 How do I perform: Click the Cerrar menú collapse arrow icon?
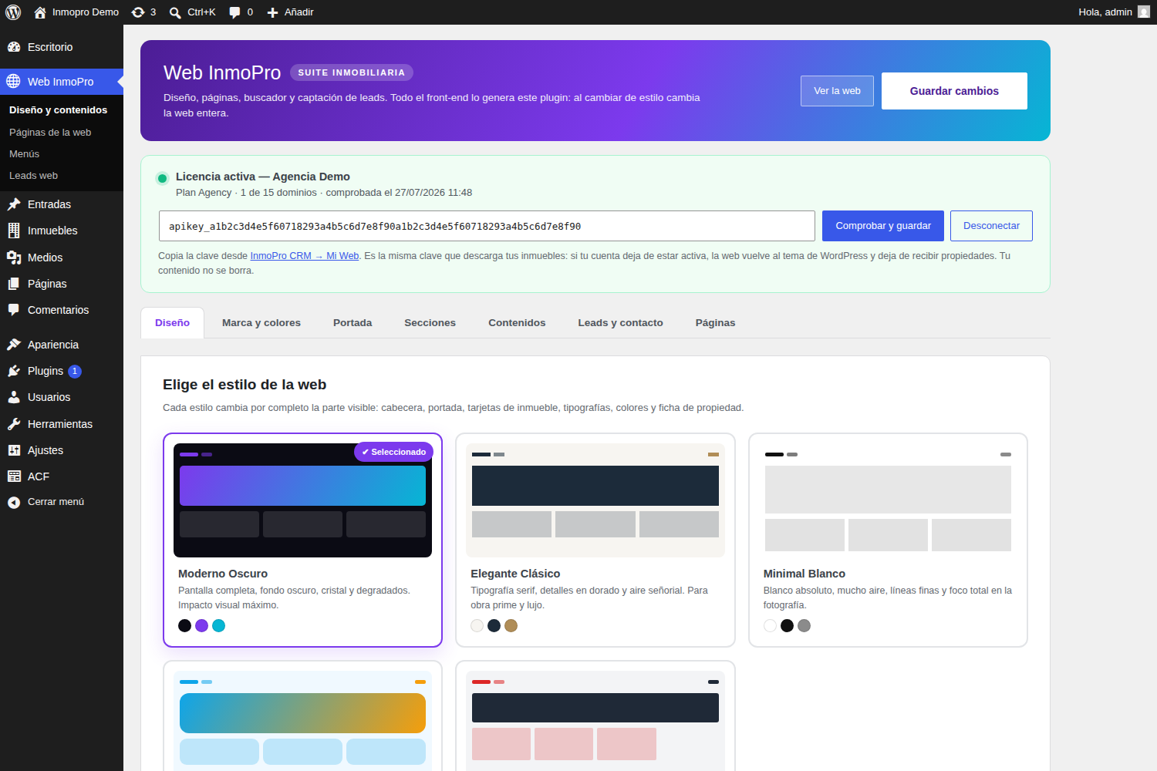point(14,503)
